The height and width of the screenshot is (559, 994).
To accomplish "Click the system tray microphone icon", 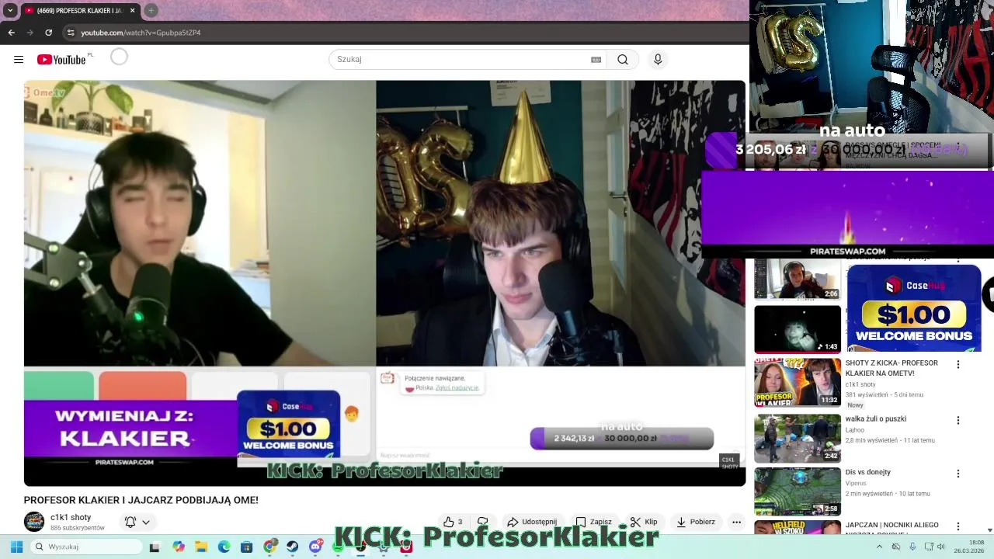I will 912,547.
